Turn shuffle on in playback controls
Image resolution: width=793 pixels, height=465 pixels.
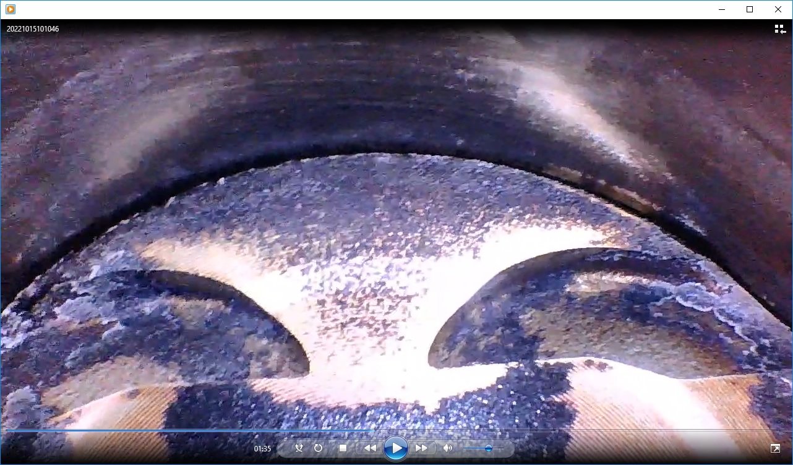[x=299, y=448]
